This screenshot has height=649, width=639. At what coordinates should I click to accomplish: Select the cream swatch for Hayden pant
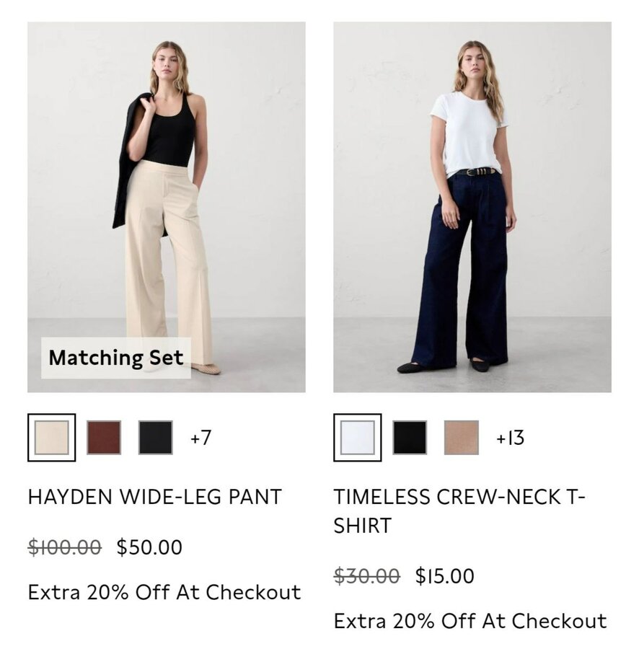pos(52,438)
